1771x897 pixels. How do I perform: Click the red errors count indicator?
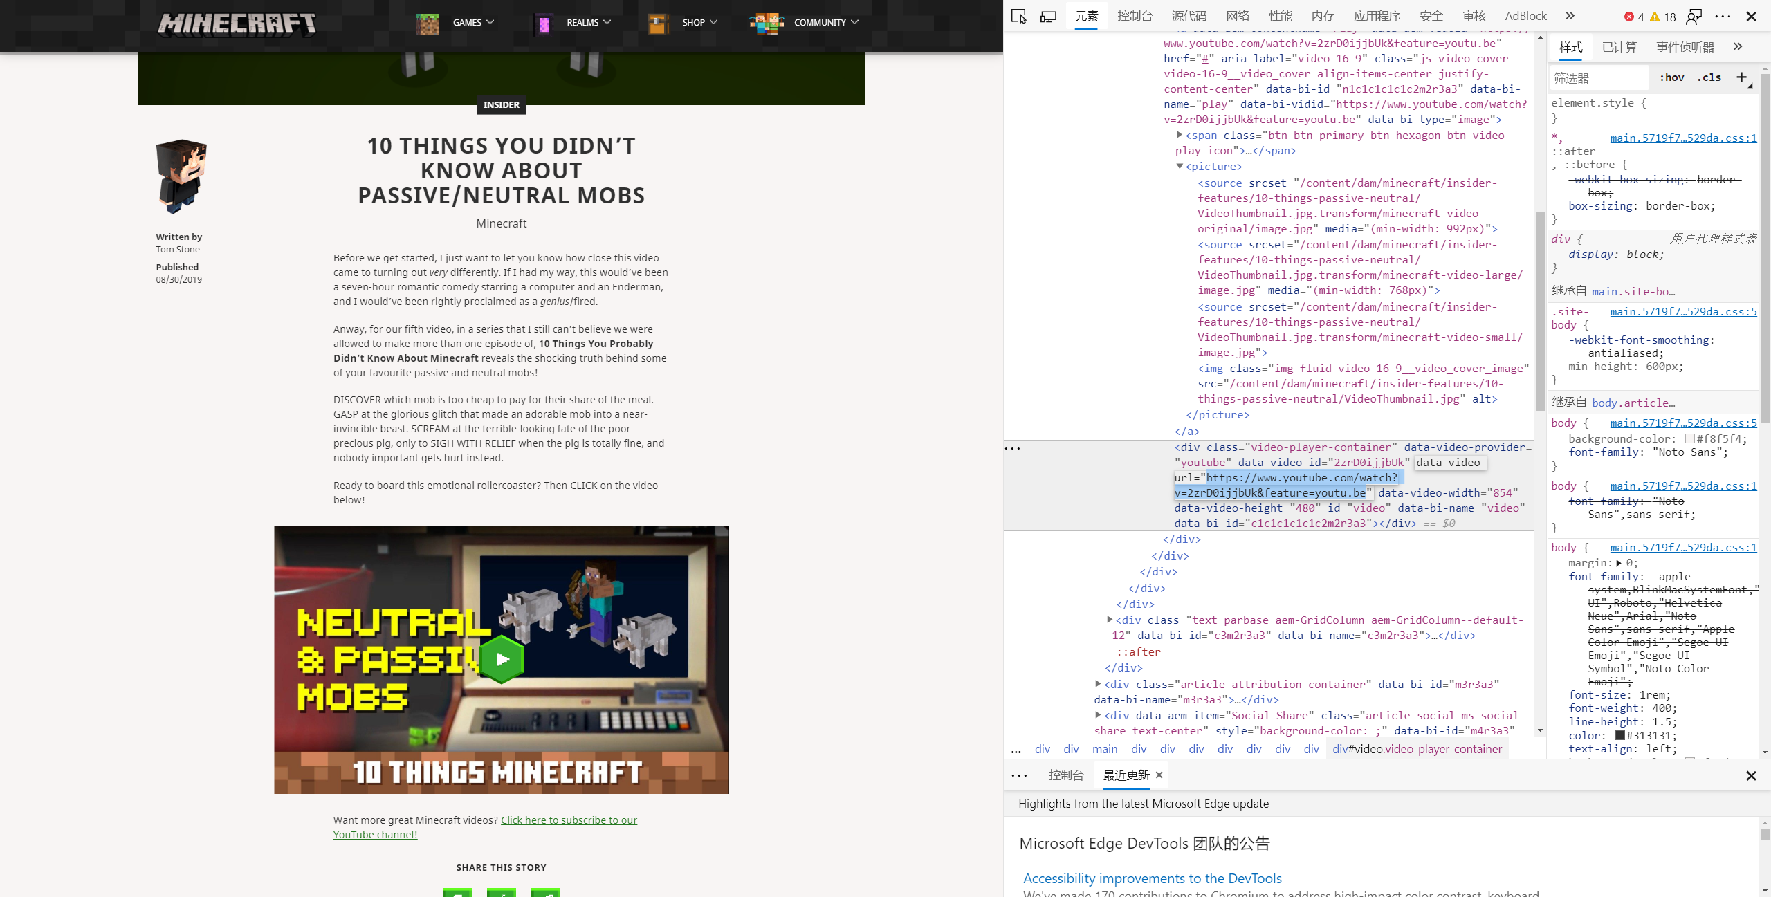click(x=1634, y=17)
